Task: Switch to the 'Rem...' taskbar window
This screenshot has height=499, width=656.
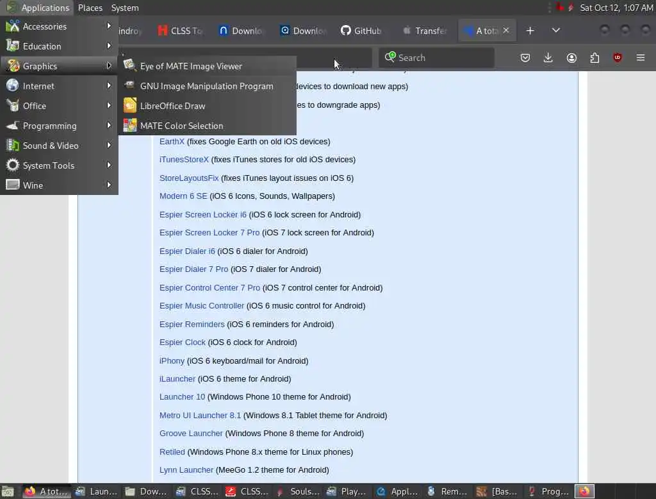Action: click(448, 491)
